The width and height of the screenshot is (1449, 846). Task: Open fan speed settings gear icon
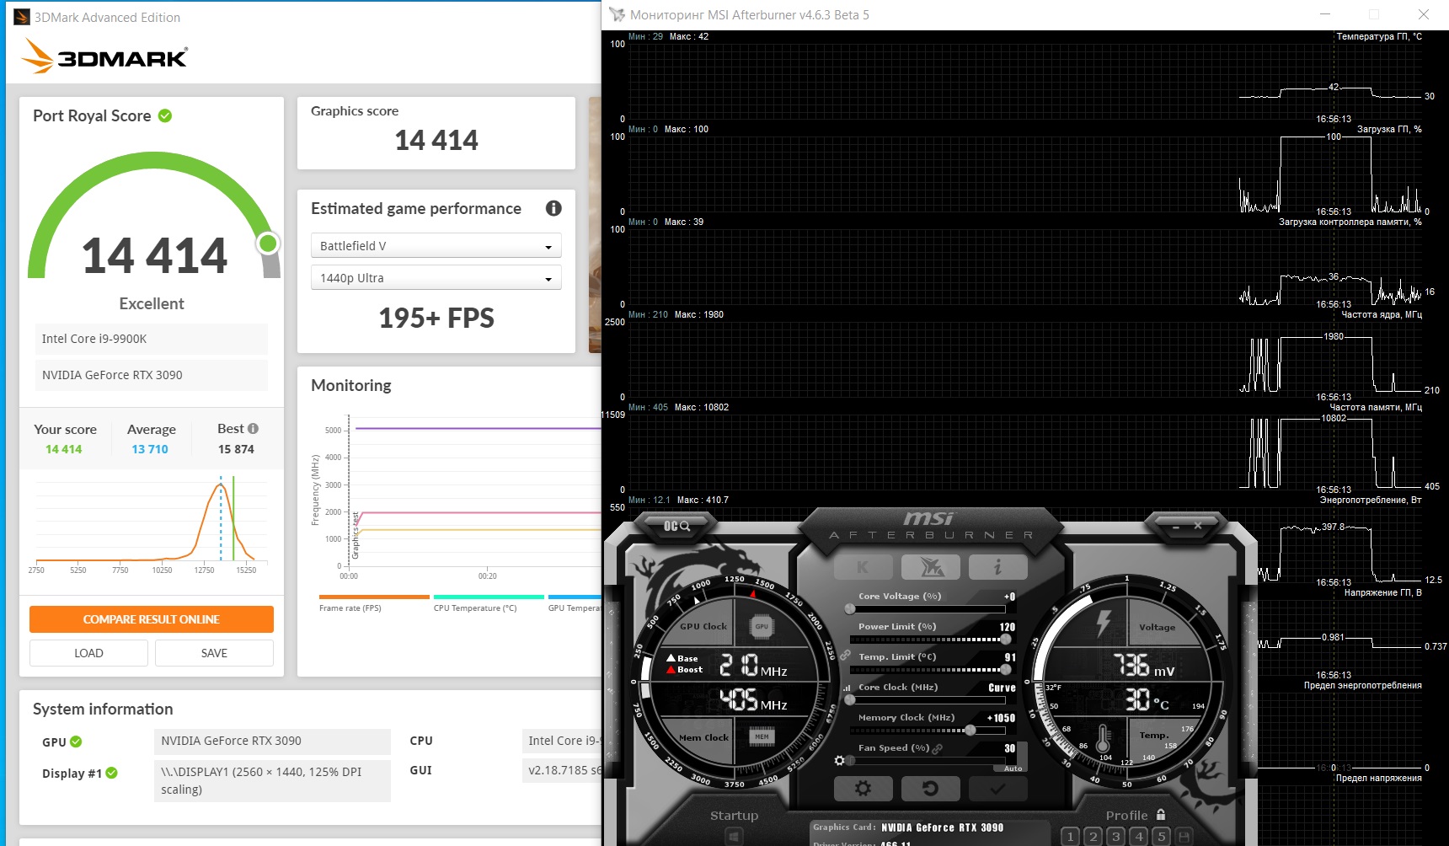[x=839, y=761]
